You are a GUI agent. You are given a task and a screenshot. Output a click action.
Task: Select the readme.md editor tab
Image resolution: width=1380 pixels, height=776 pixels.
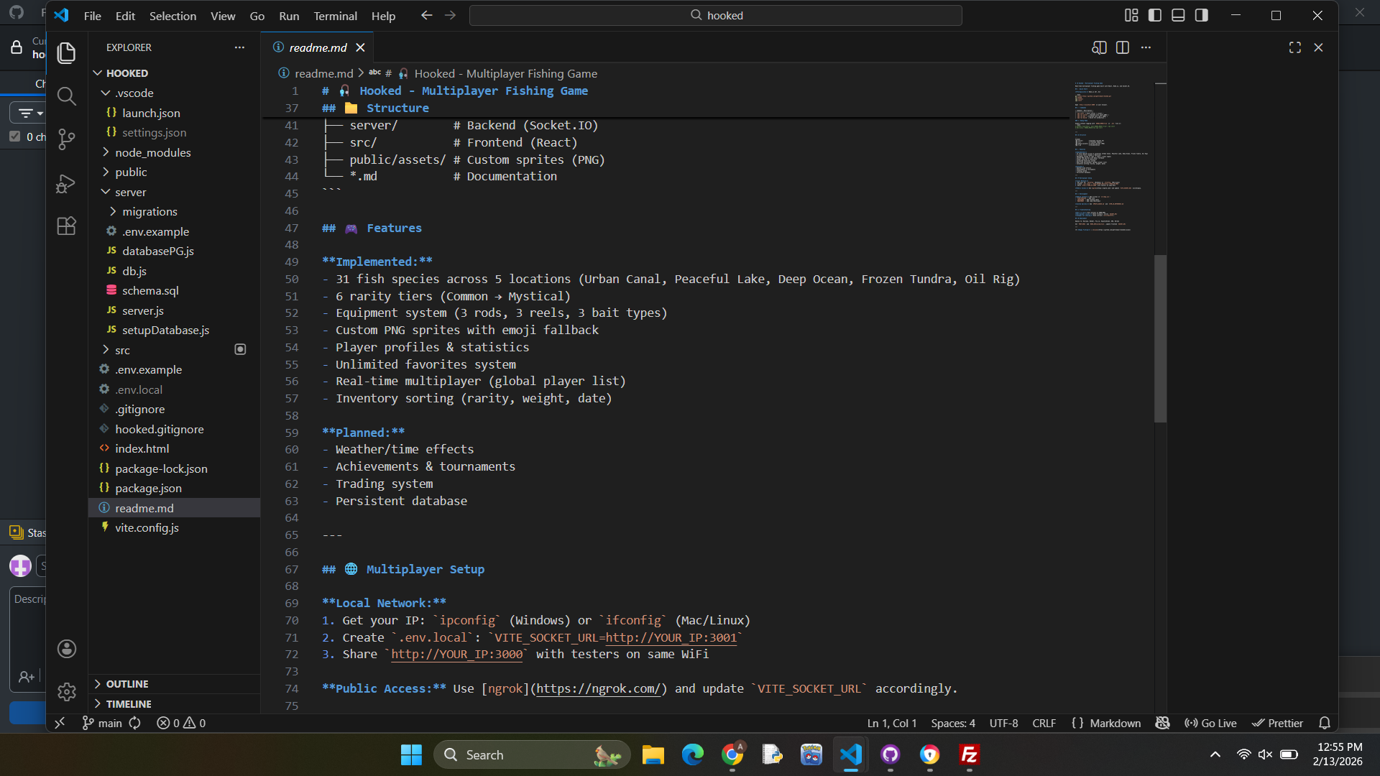pyautogui.click(x=317, y=47)
